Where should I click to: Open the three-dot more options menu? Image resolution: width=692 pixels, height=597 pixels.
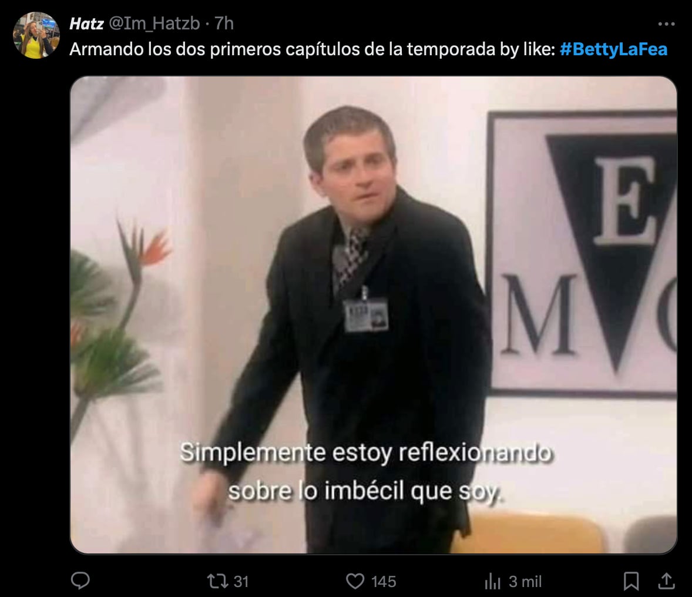pyautogui.click(x=666, y=24)
